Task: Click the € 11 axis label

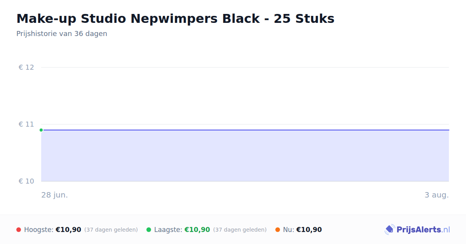Action: click(x=26, y=124)
